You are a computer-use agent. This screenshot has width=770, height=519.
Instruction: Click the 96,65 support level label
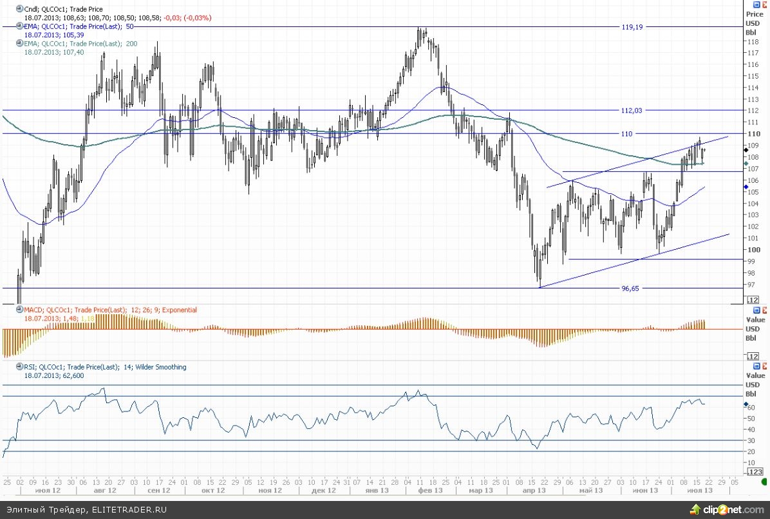(631, 288)
